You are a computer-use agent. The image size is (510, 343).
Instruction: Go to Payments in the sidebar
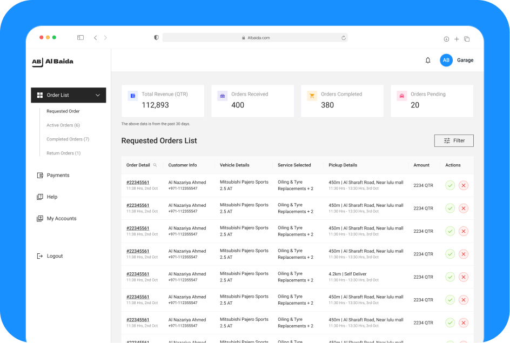tap(58, 175)
